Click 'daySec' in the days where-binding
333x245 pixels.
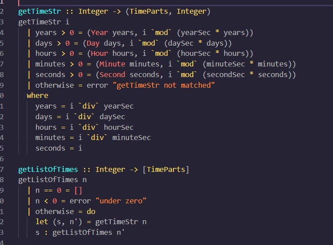(x=112, y=117)
